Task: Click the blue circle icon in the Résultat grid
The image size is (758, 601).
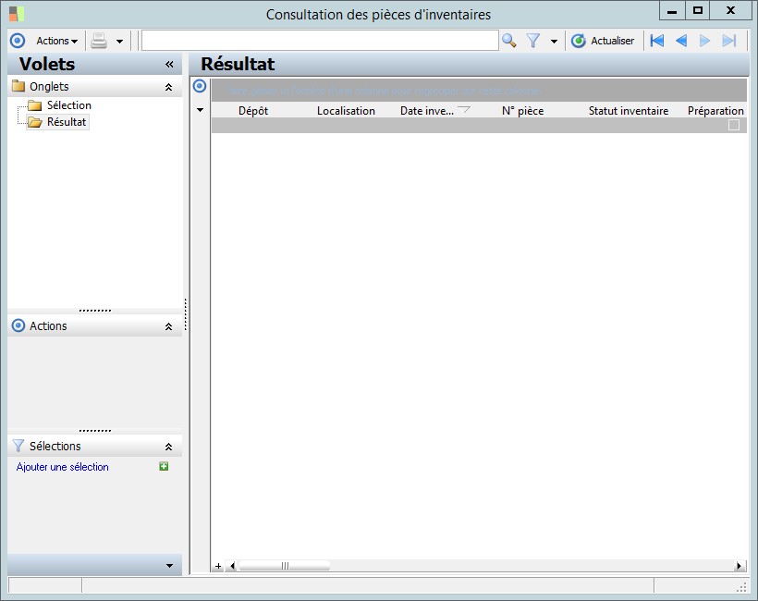Action: click(200, 86)
